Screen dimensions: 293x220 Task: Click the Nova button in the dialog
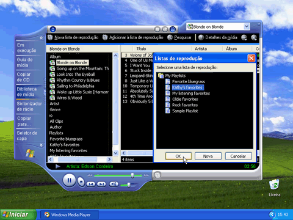point(208,156)
